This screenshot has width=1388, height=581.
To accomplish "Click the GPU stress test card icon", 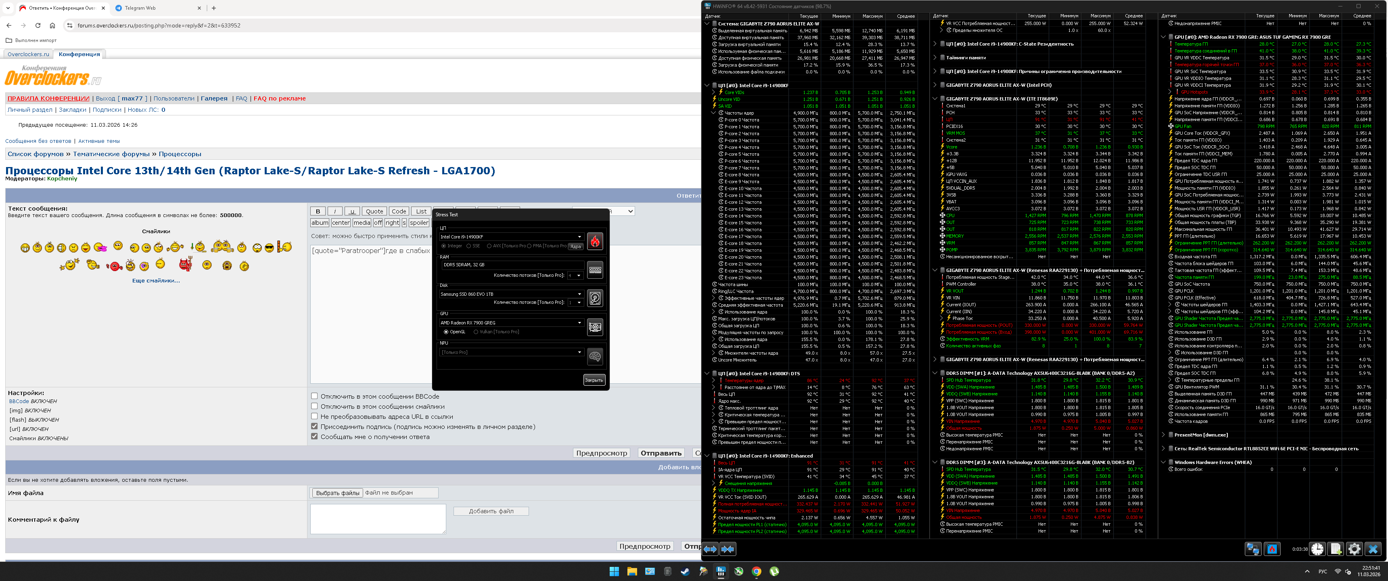I will (594, 326).
